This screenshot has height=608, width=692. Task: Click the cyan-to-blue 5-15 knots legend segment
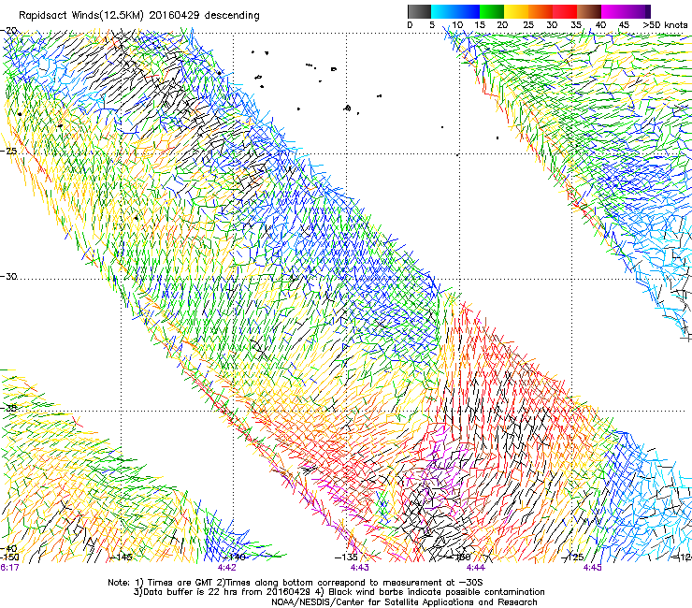click(455, 11)
